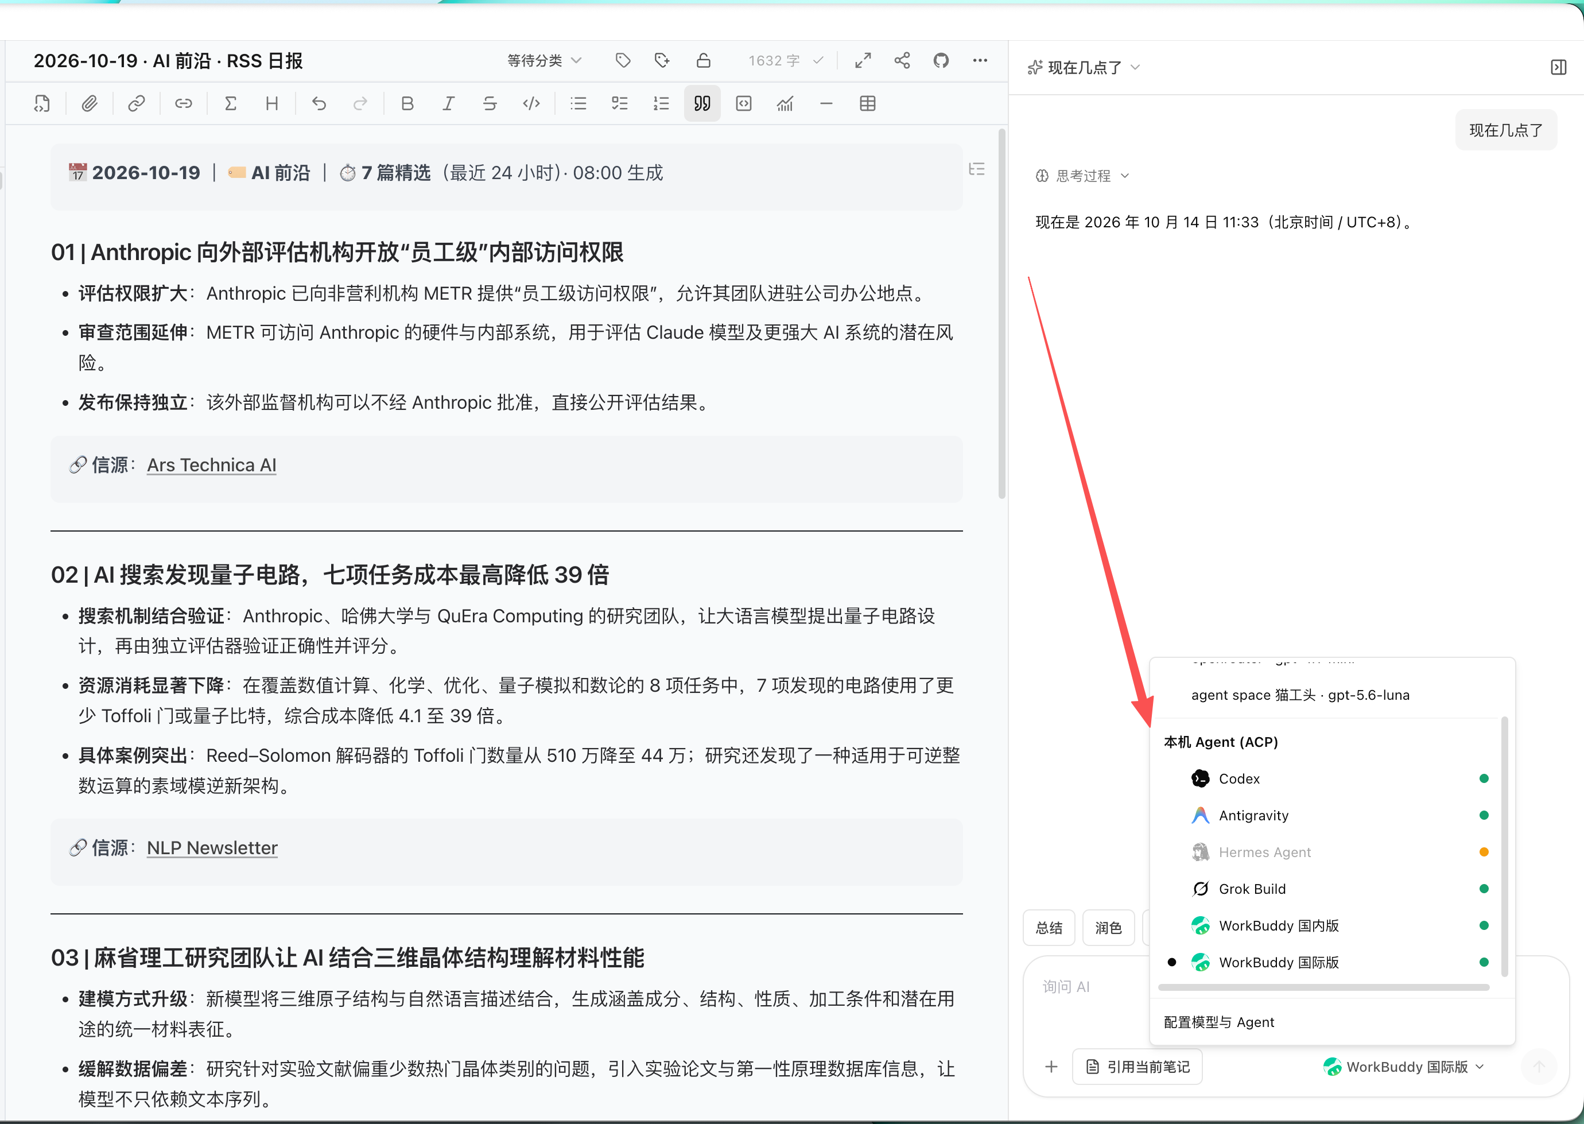Click the attachment paperclip icon
Viewport: 1584px width, 1124px height.
(90, 104)
